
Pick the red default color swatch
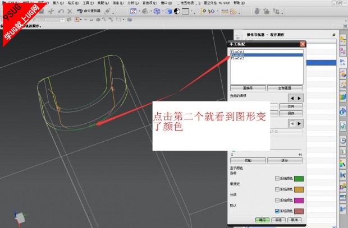pyautogui.click(x=299, y=211)
